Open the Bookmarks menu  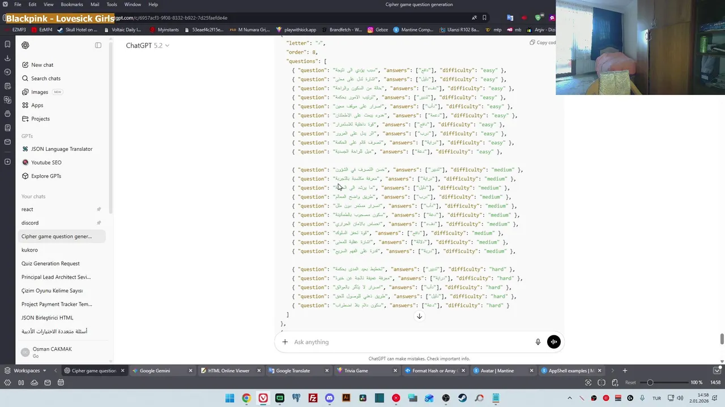(x=72, y=5)
